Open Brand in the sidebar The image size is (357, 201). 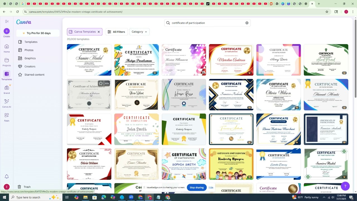tap(7, 90)
